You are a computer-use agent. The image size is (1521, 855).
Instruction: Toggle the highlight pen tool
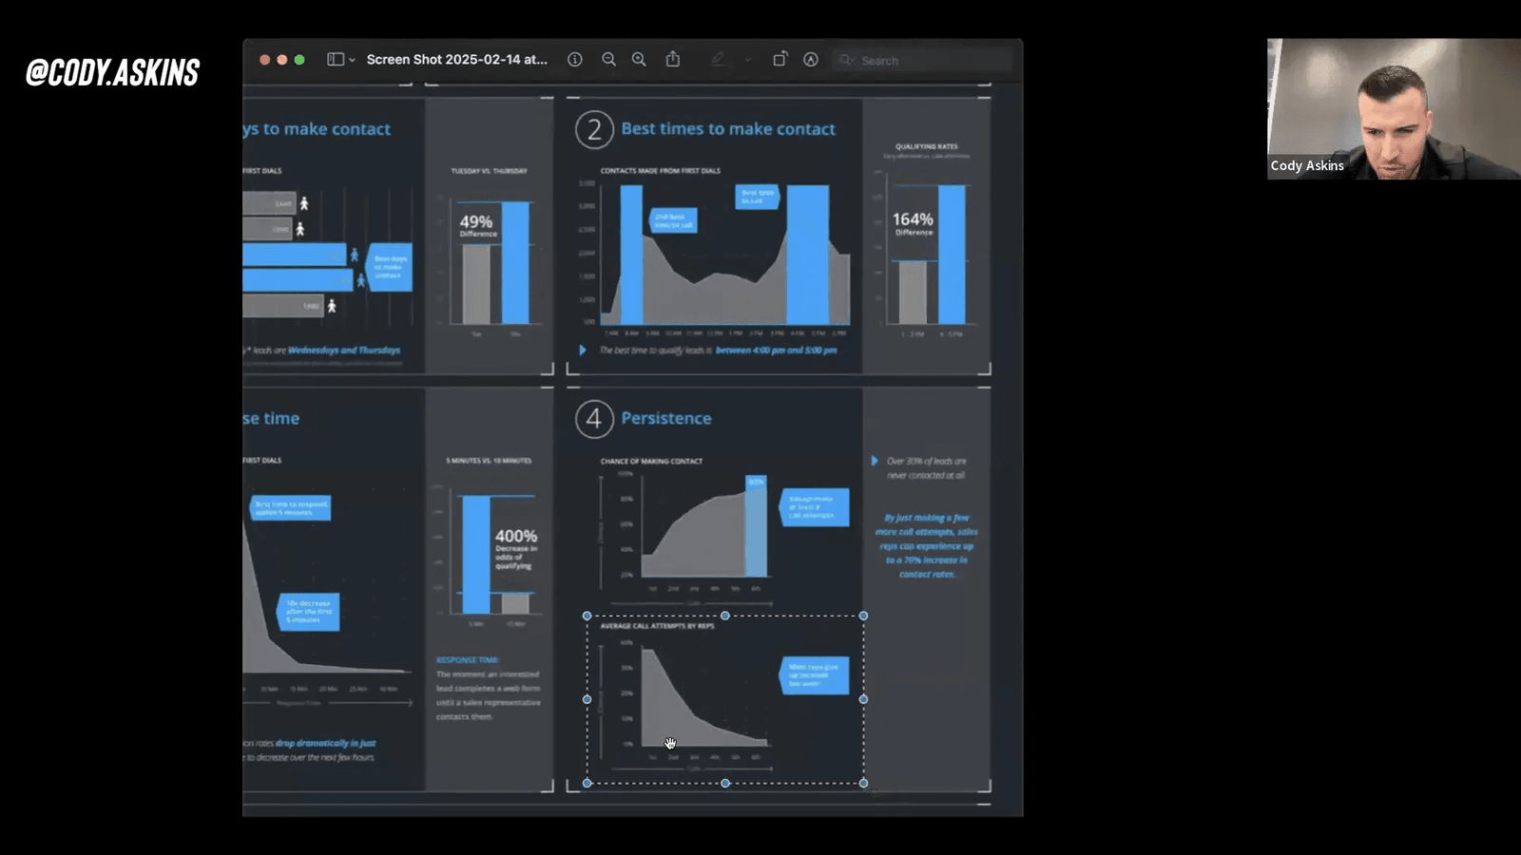click(x=718, y=60)
